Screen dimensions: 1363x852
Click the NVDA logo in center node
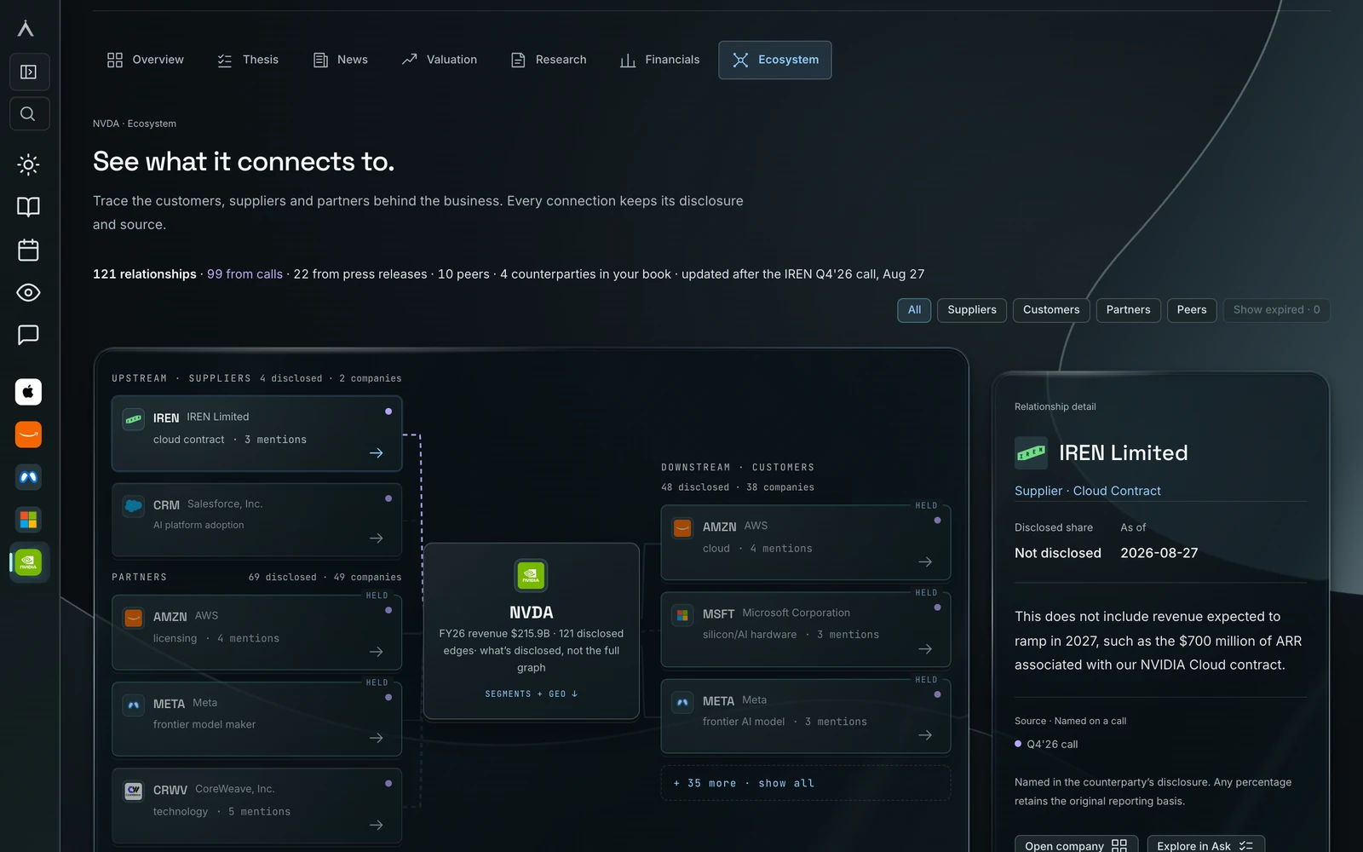point(531,576)
